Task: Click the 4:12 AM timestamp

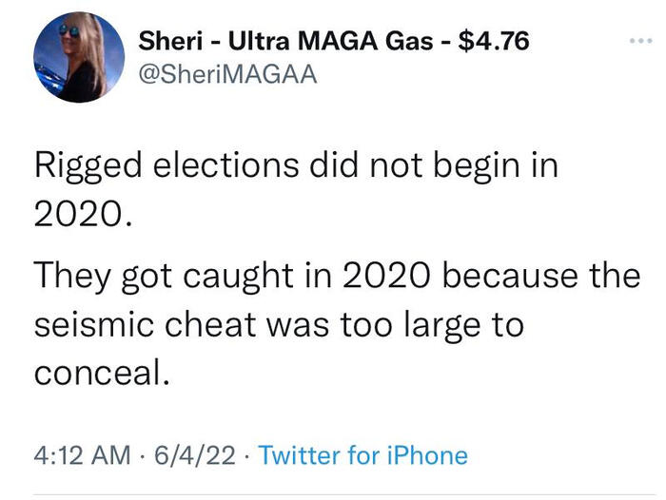Action: (81, 455)
